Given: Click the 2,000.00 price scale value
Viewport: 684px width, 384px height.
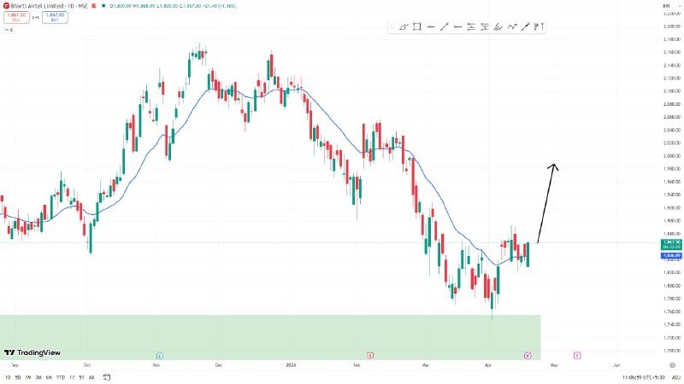Looking at the screenshot, I should [672, 156].
